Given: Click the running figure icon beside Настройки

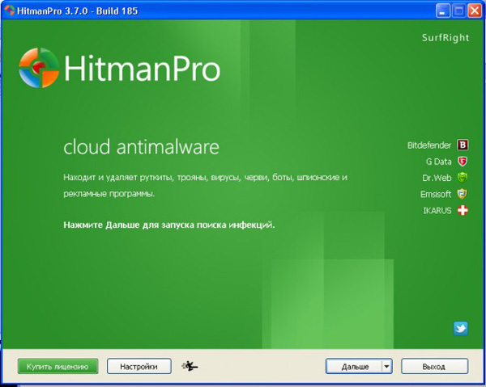Looking at the screenshot, I should (x=191, y=366).
